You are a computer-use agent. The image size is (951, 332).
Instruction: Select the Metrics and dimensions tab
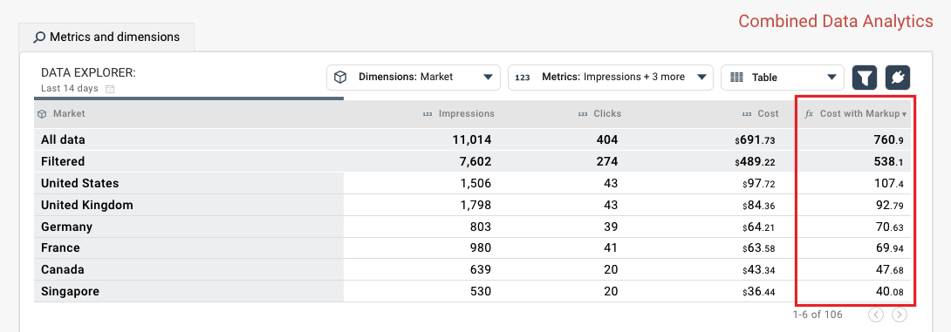coord(106,37)
